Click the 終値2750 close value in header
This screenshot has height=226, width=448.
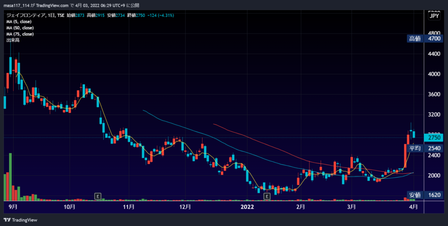[136, 15]
